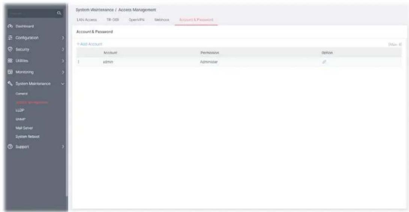Screen dimensions: 409x212
Task: Click the Security shield icon
Action: (10, 49)
